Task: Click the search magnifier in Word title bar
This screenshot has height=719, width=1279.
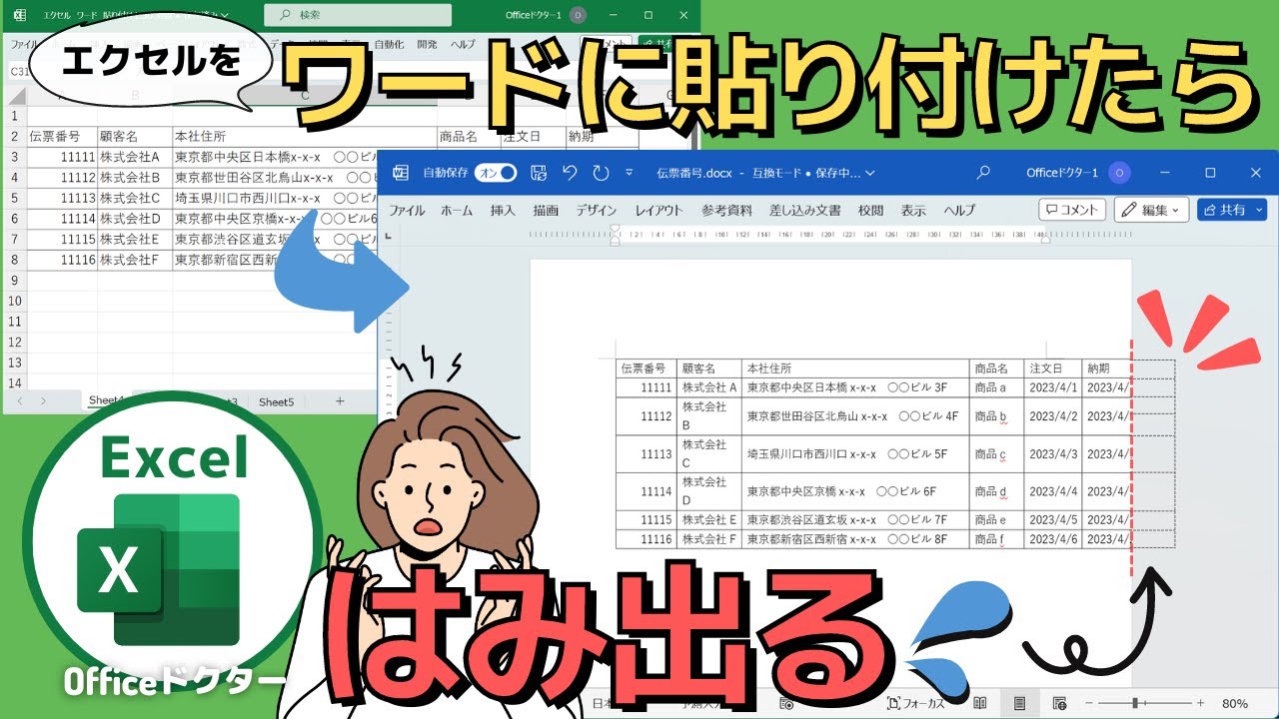Action: click(983, 173)
